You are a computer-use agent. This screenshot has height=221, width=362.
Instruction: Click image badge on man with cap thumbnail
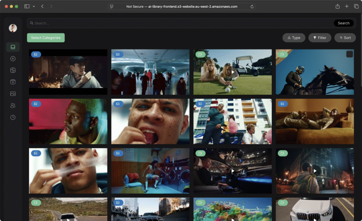[x=36, y=54]
